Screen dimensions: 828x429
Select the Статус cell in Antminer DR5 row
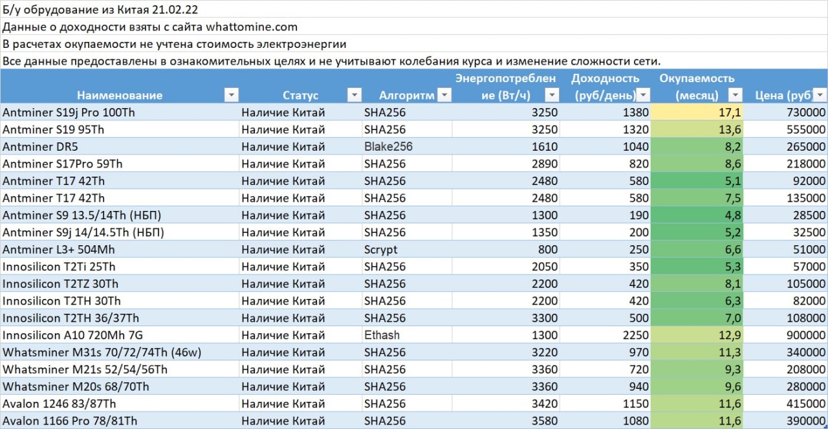pyautogui.click(x=301, y=146)
